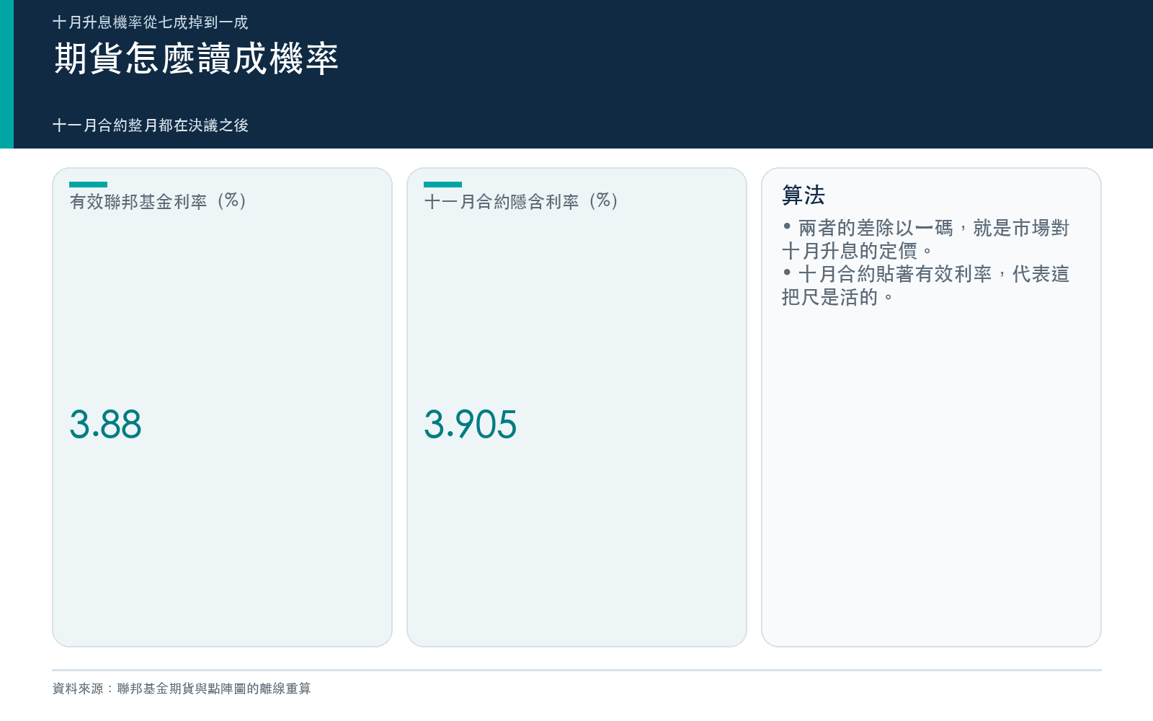Click the bullet starting 兩者的差除以一碼
The image size is (1153, 721).
[925, 239]
